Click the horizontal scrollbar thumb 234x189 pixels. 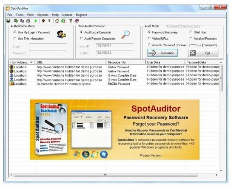point(106,175)
